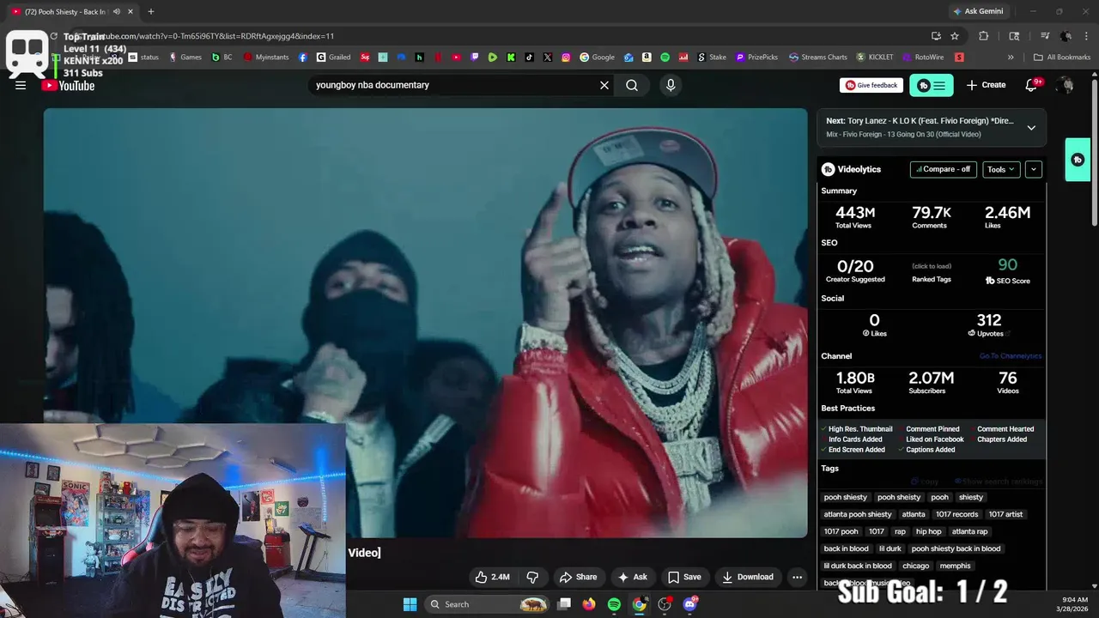Open Spotify from the taskbar
Screen dimensions: 1099x618
click(x=614, y=604)
